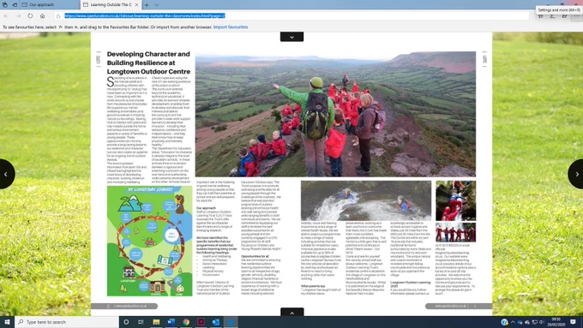583x328 pixels.
Task: Open a new browser tab
Action: (147, 5)
